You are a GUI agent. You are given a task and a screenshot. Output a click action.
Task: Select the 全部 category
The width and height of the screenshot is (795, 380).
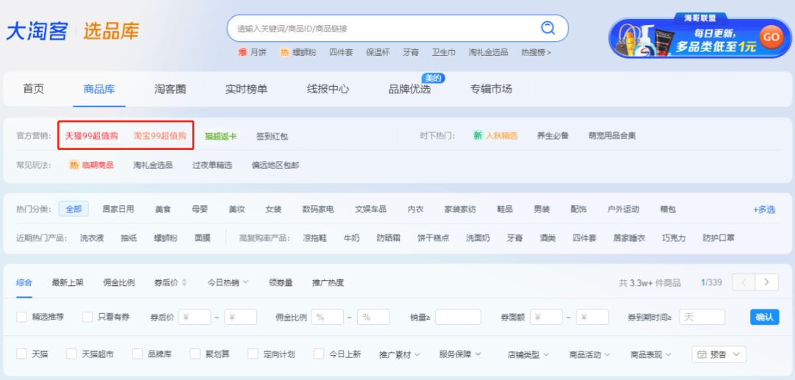pyautogui.click(x=74, y=209)
